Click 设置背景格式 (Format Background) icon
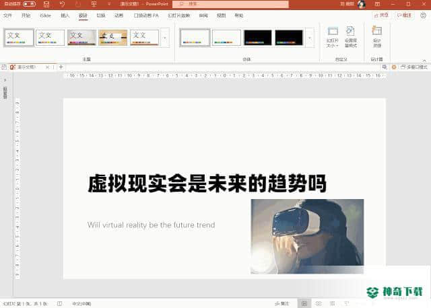This screenshot has height=308, width=431. click(351, 37)
